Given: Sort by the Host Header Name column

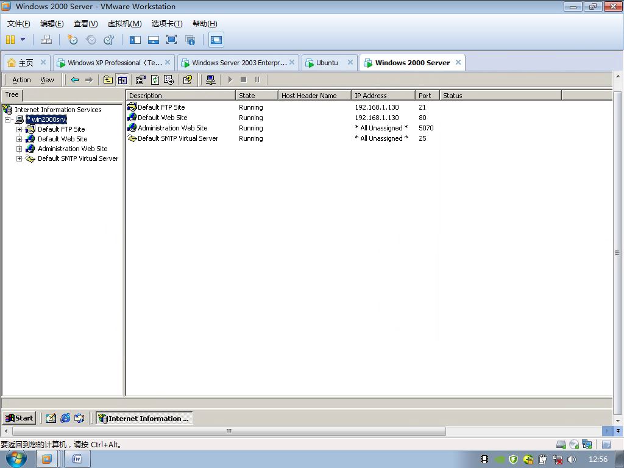Looking at the screenshot, I should tap(315, 96).
